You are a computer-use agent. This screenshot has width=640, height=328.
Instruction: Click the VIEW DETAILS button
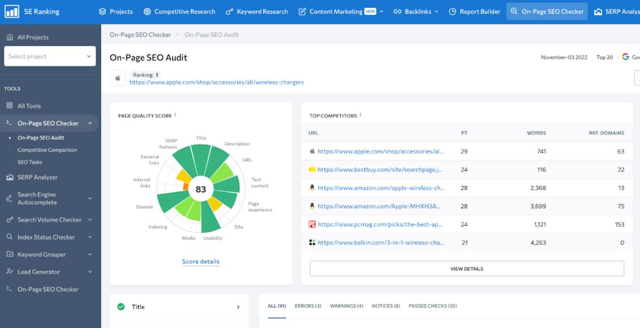(467, 269)
